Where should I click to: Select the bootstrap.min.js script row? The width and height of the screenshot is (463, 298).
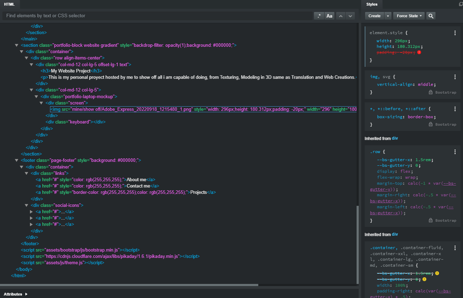(x=80, y=250)
